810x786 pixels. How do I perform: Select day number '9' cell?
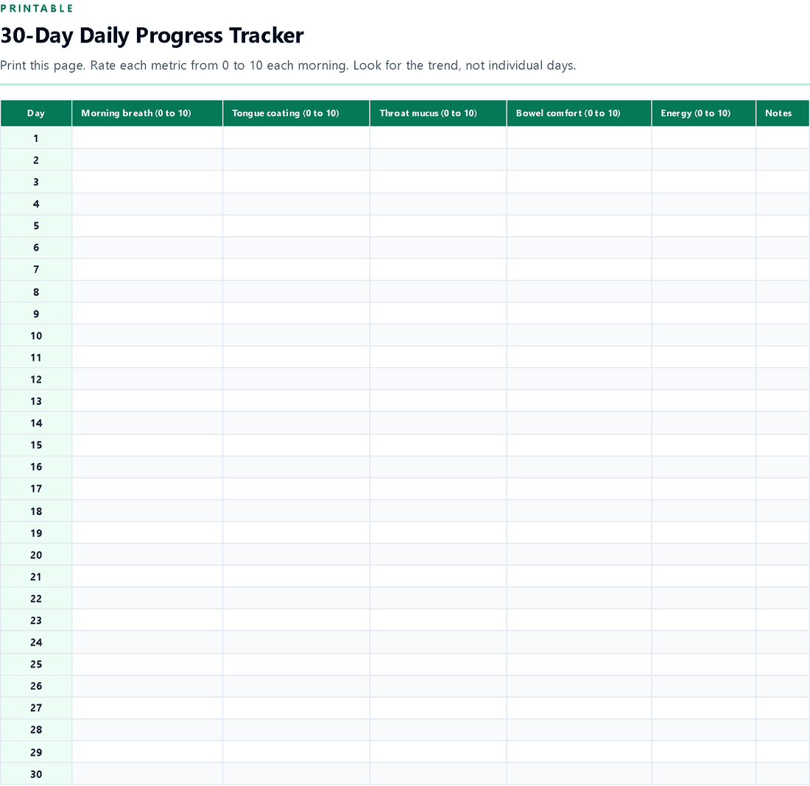click(36, 314)
